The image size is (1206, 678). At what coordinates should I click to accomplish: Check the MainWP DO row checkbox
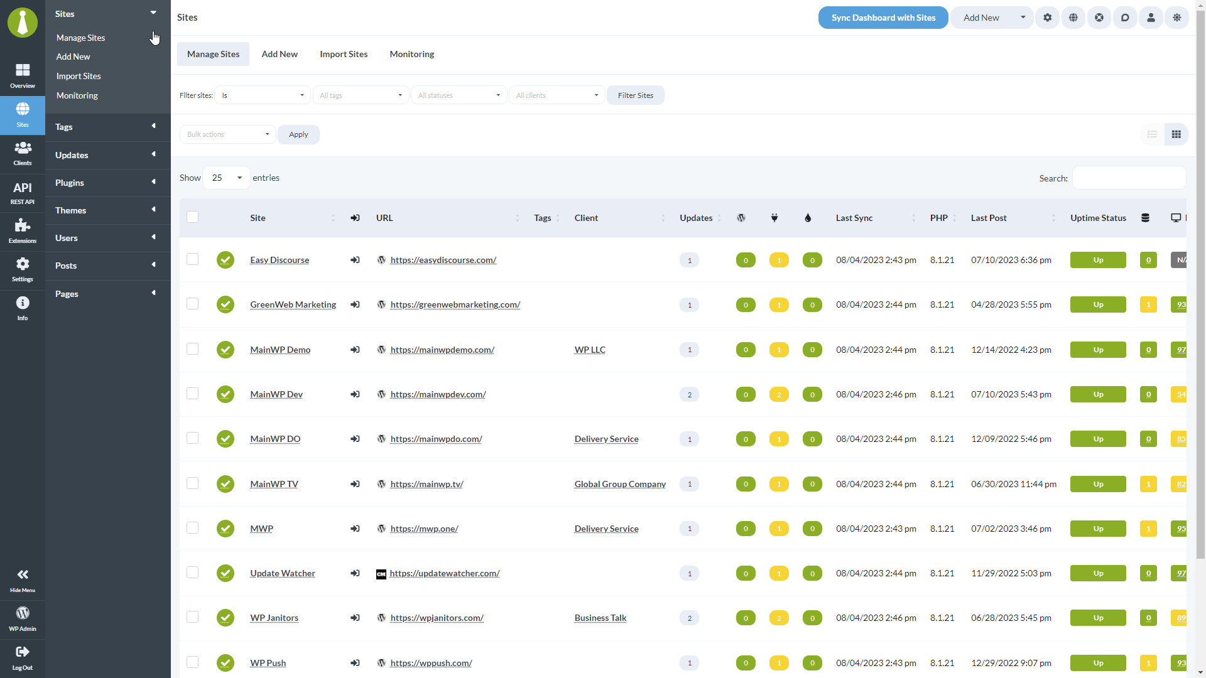point(193,438)
